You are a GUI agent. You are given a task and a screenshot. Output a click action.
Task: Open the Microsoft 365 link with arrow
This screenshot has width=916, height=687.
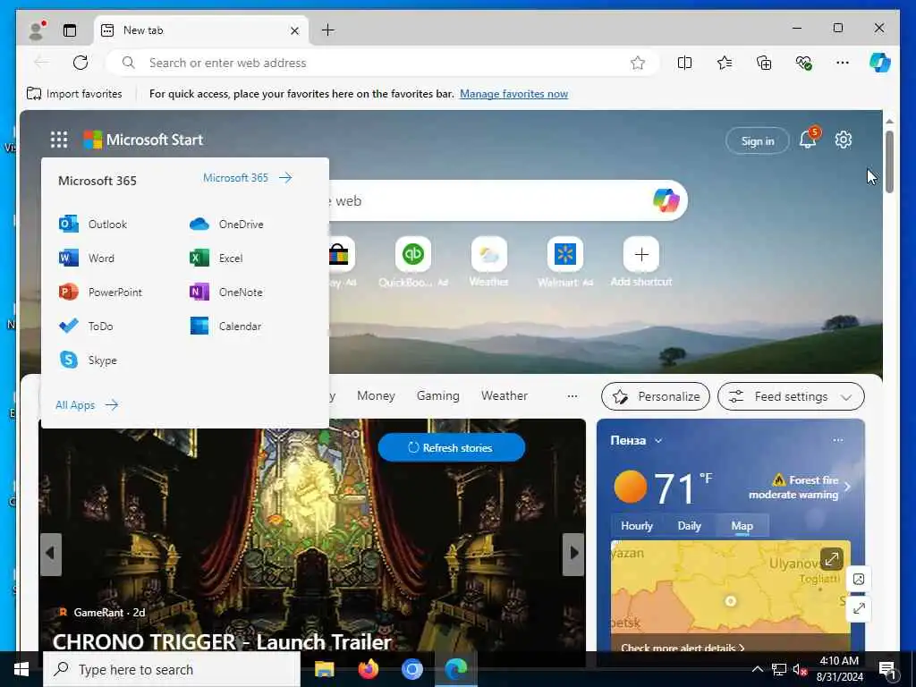pyautogui.click(x=248, y=178)
